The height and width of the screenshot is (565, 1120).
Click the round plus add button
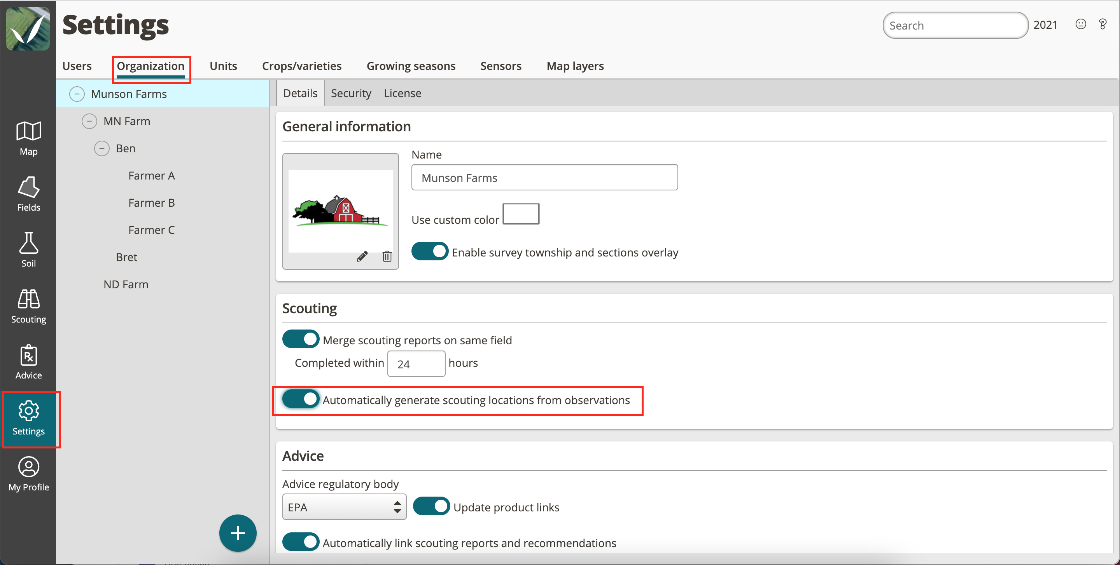[237, 533]
